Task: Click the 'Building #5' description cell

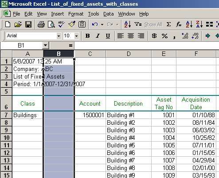Action: click(129, 145)
